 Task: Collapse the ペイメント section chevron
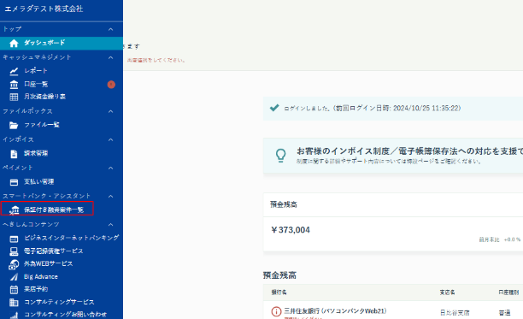(111, 168)
